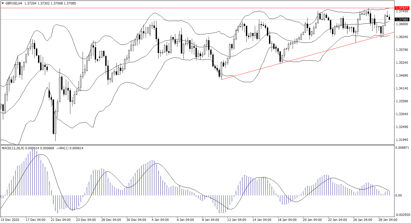The height and width of the screenshot is (223, 411).
Task: Open the dropdown arrow beside GBPUSD,H4
Action: click(3, 3)
